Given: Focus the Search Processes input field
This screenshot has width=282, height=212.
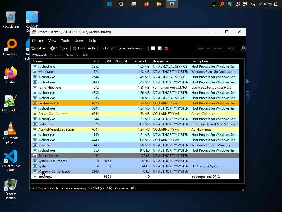Looking at the screenshot, I should [x=218, y=48].
